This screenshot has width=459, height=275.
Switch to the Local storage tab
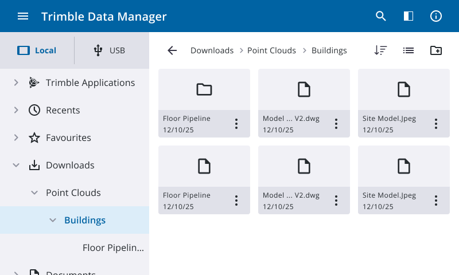point(37,50)
